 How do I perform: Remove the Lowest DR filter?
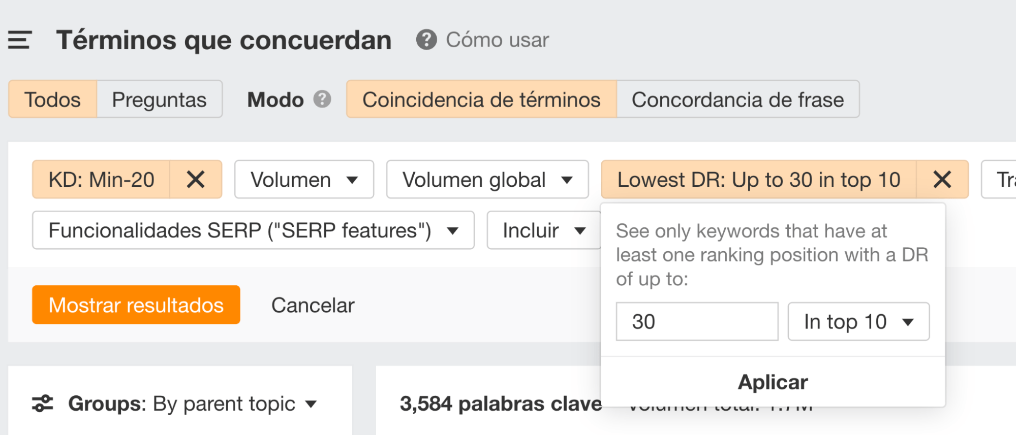942,179
